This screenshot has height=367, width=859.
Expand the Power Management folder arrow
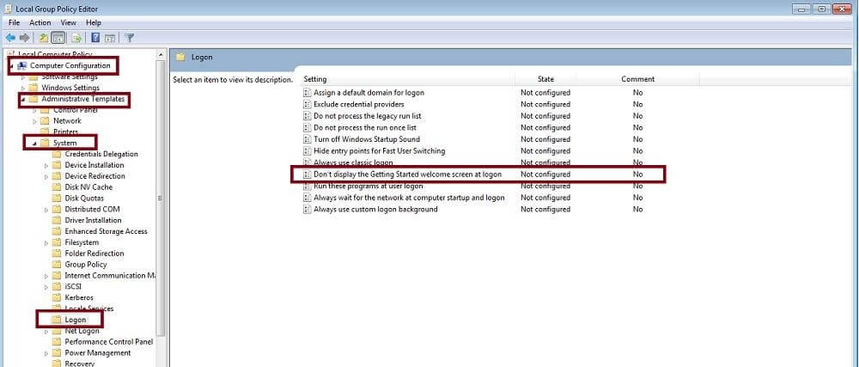(x=46, y=353)
